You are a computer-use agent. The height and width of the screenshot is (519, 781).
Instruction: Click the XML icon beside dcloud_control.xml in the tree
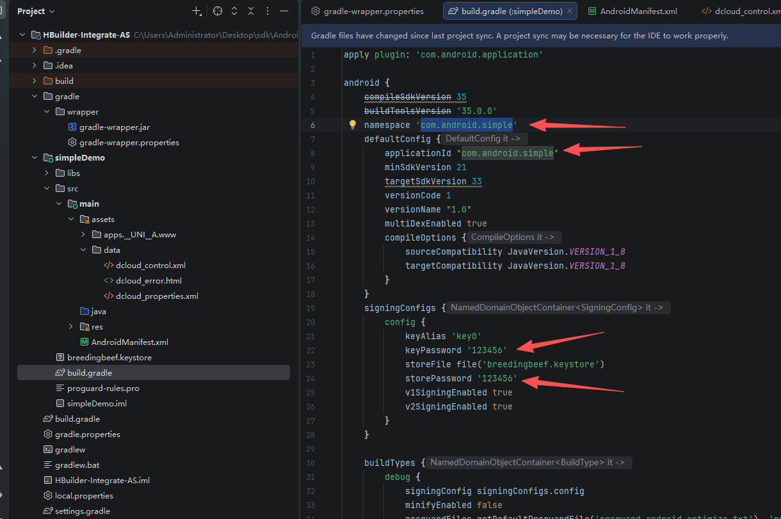[109, 265]
